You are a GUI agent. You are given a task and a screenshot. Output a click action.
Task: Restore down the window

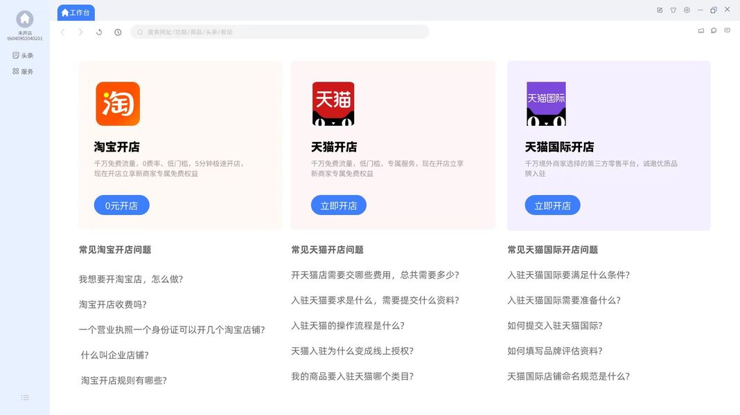714,10
